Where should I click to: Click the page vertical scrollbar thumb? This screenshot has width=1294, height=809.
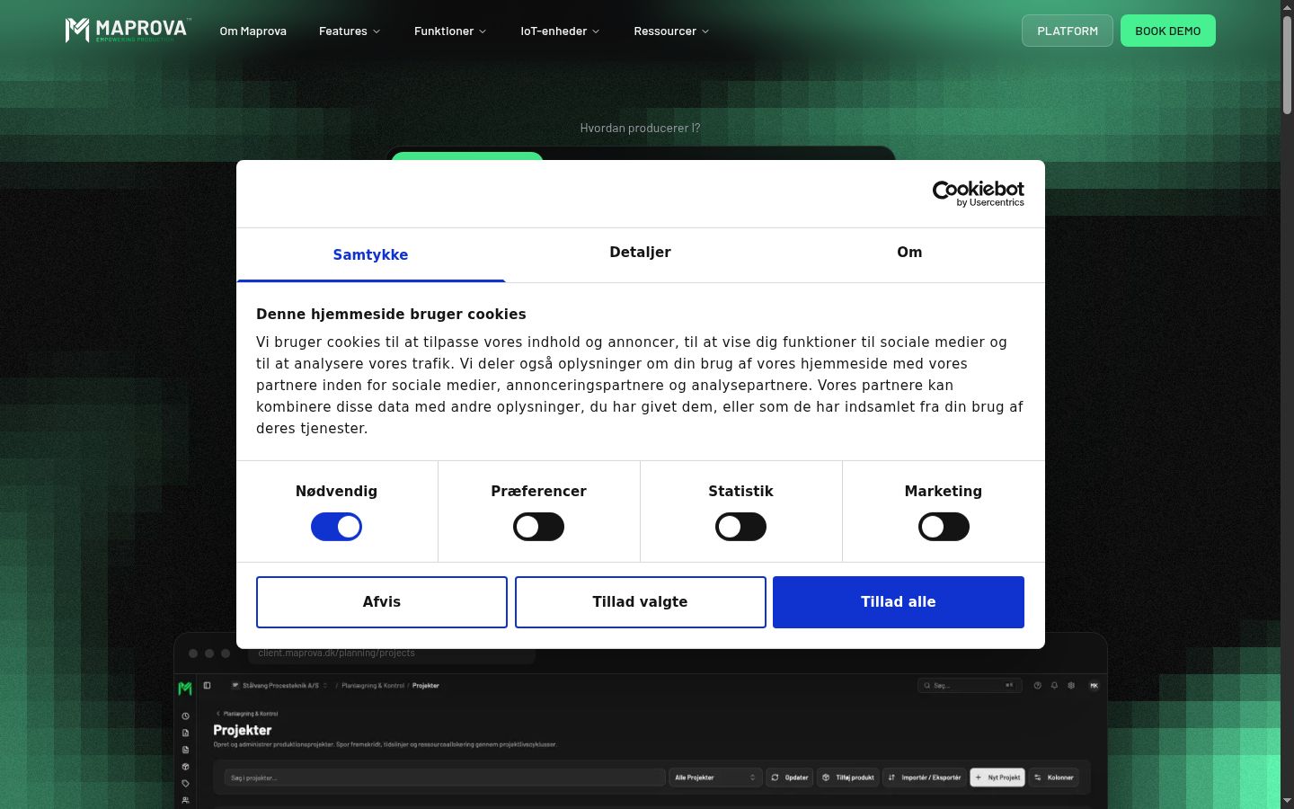1287,63
